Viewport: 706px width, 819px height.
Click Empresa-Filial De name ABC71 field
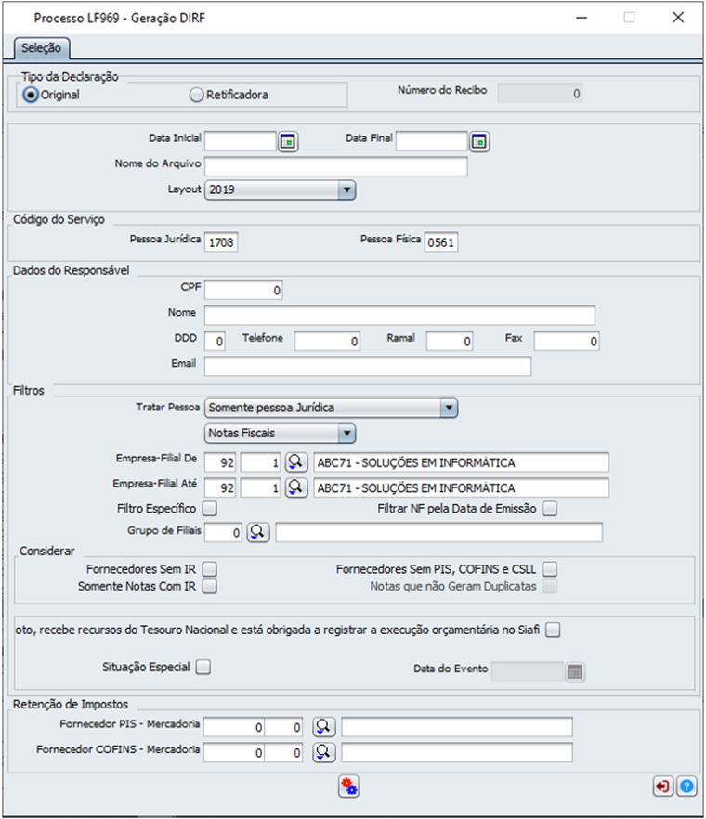(461, 462)
